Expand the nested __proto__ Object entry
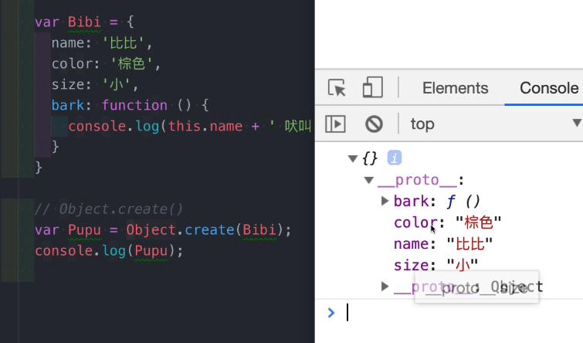This screenshot has width=583, height=343. 385,286
